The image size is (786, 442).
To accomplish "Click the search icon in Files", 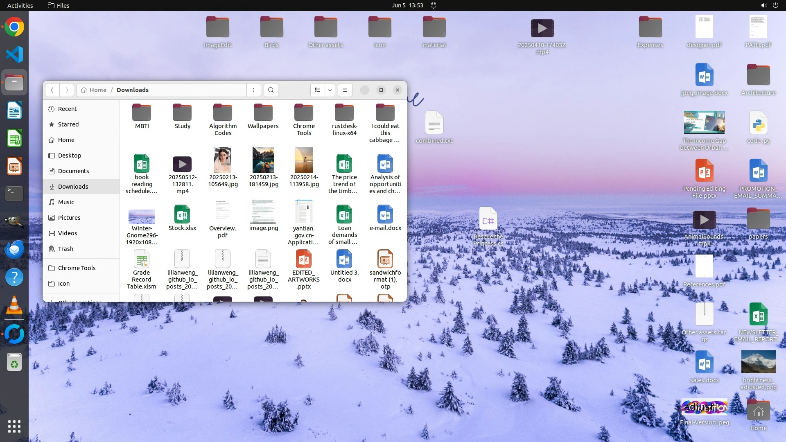I will tap(271, 90).
